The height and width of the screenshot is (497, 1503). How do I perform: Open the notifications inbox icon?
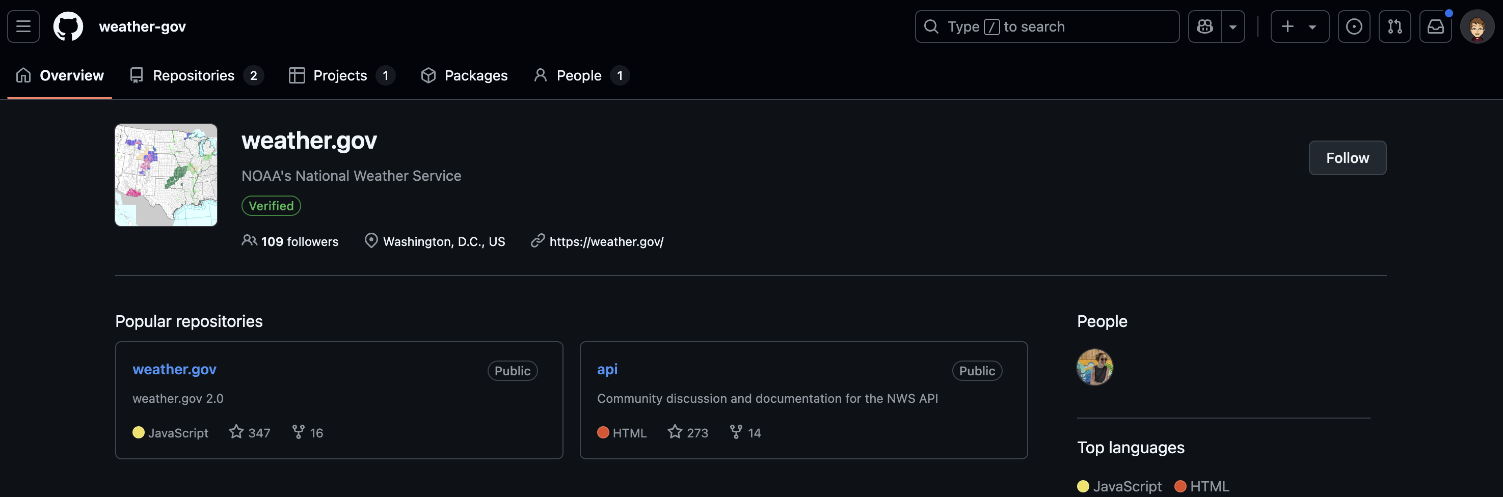[x=1435, y=26]
